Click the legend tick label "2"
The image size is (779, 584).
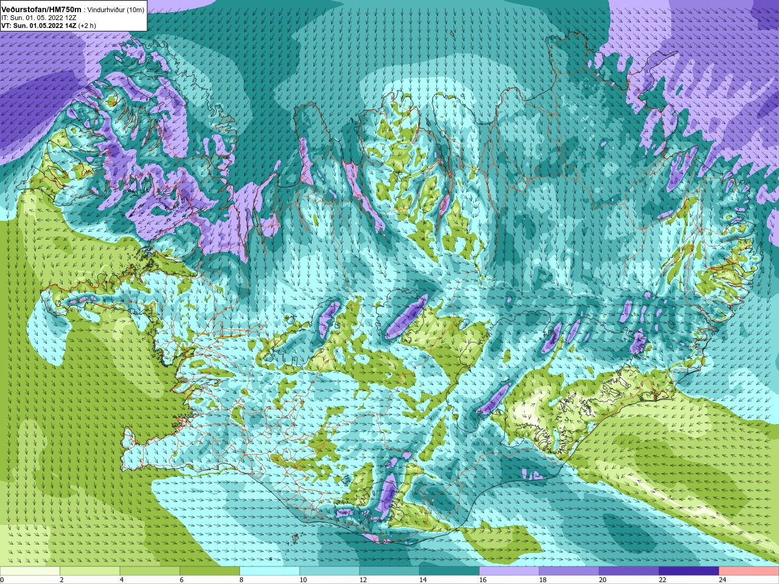point(62,580)
